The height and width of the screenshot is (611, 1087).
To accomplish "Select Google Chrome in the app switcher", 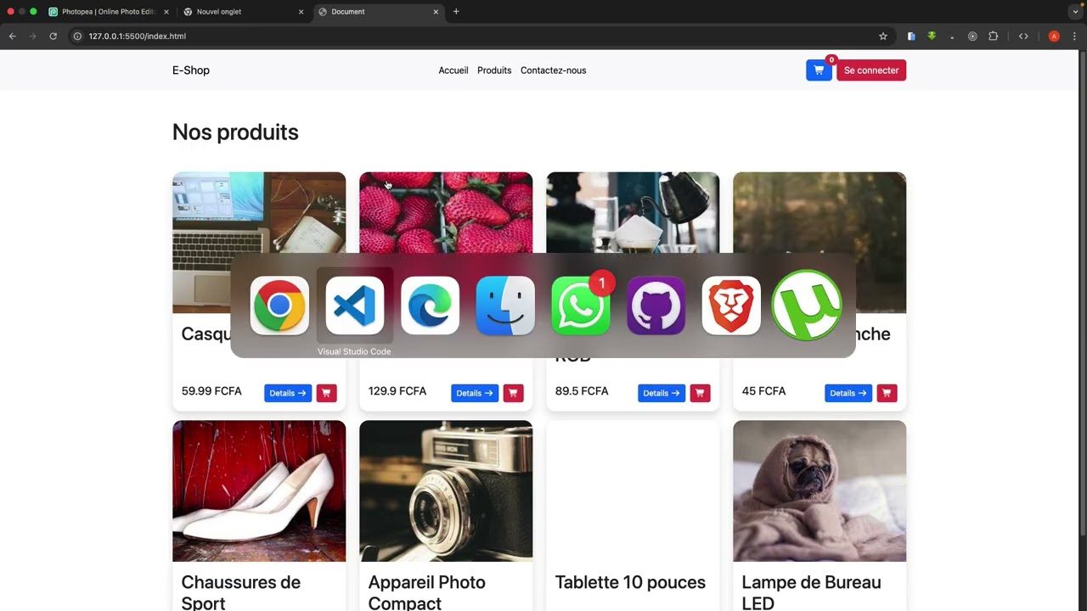I will click(279, 305).
